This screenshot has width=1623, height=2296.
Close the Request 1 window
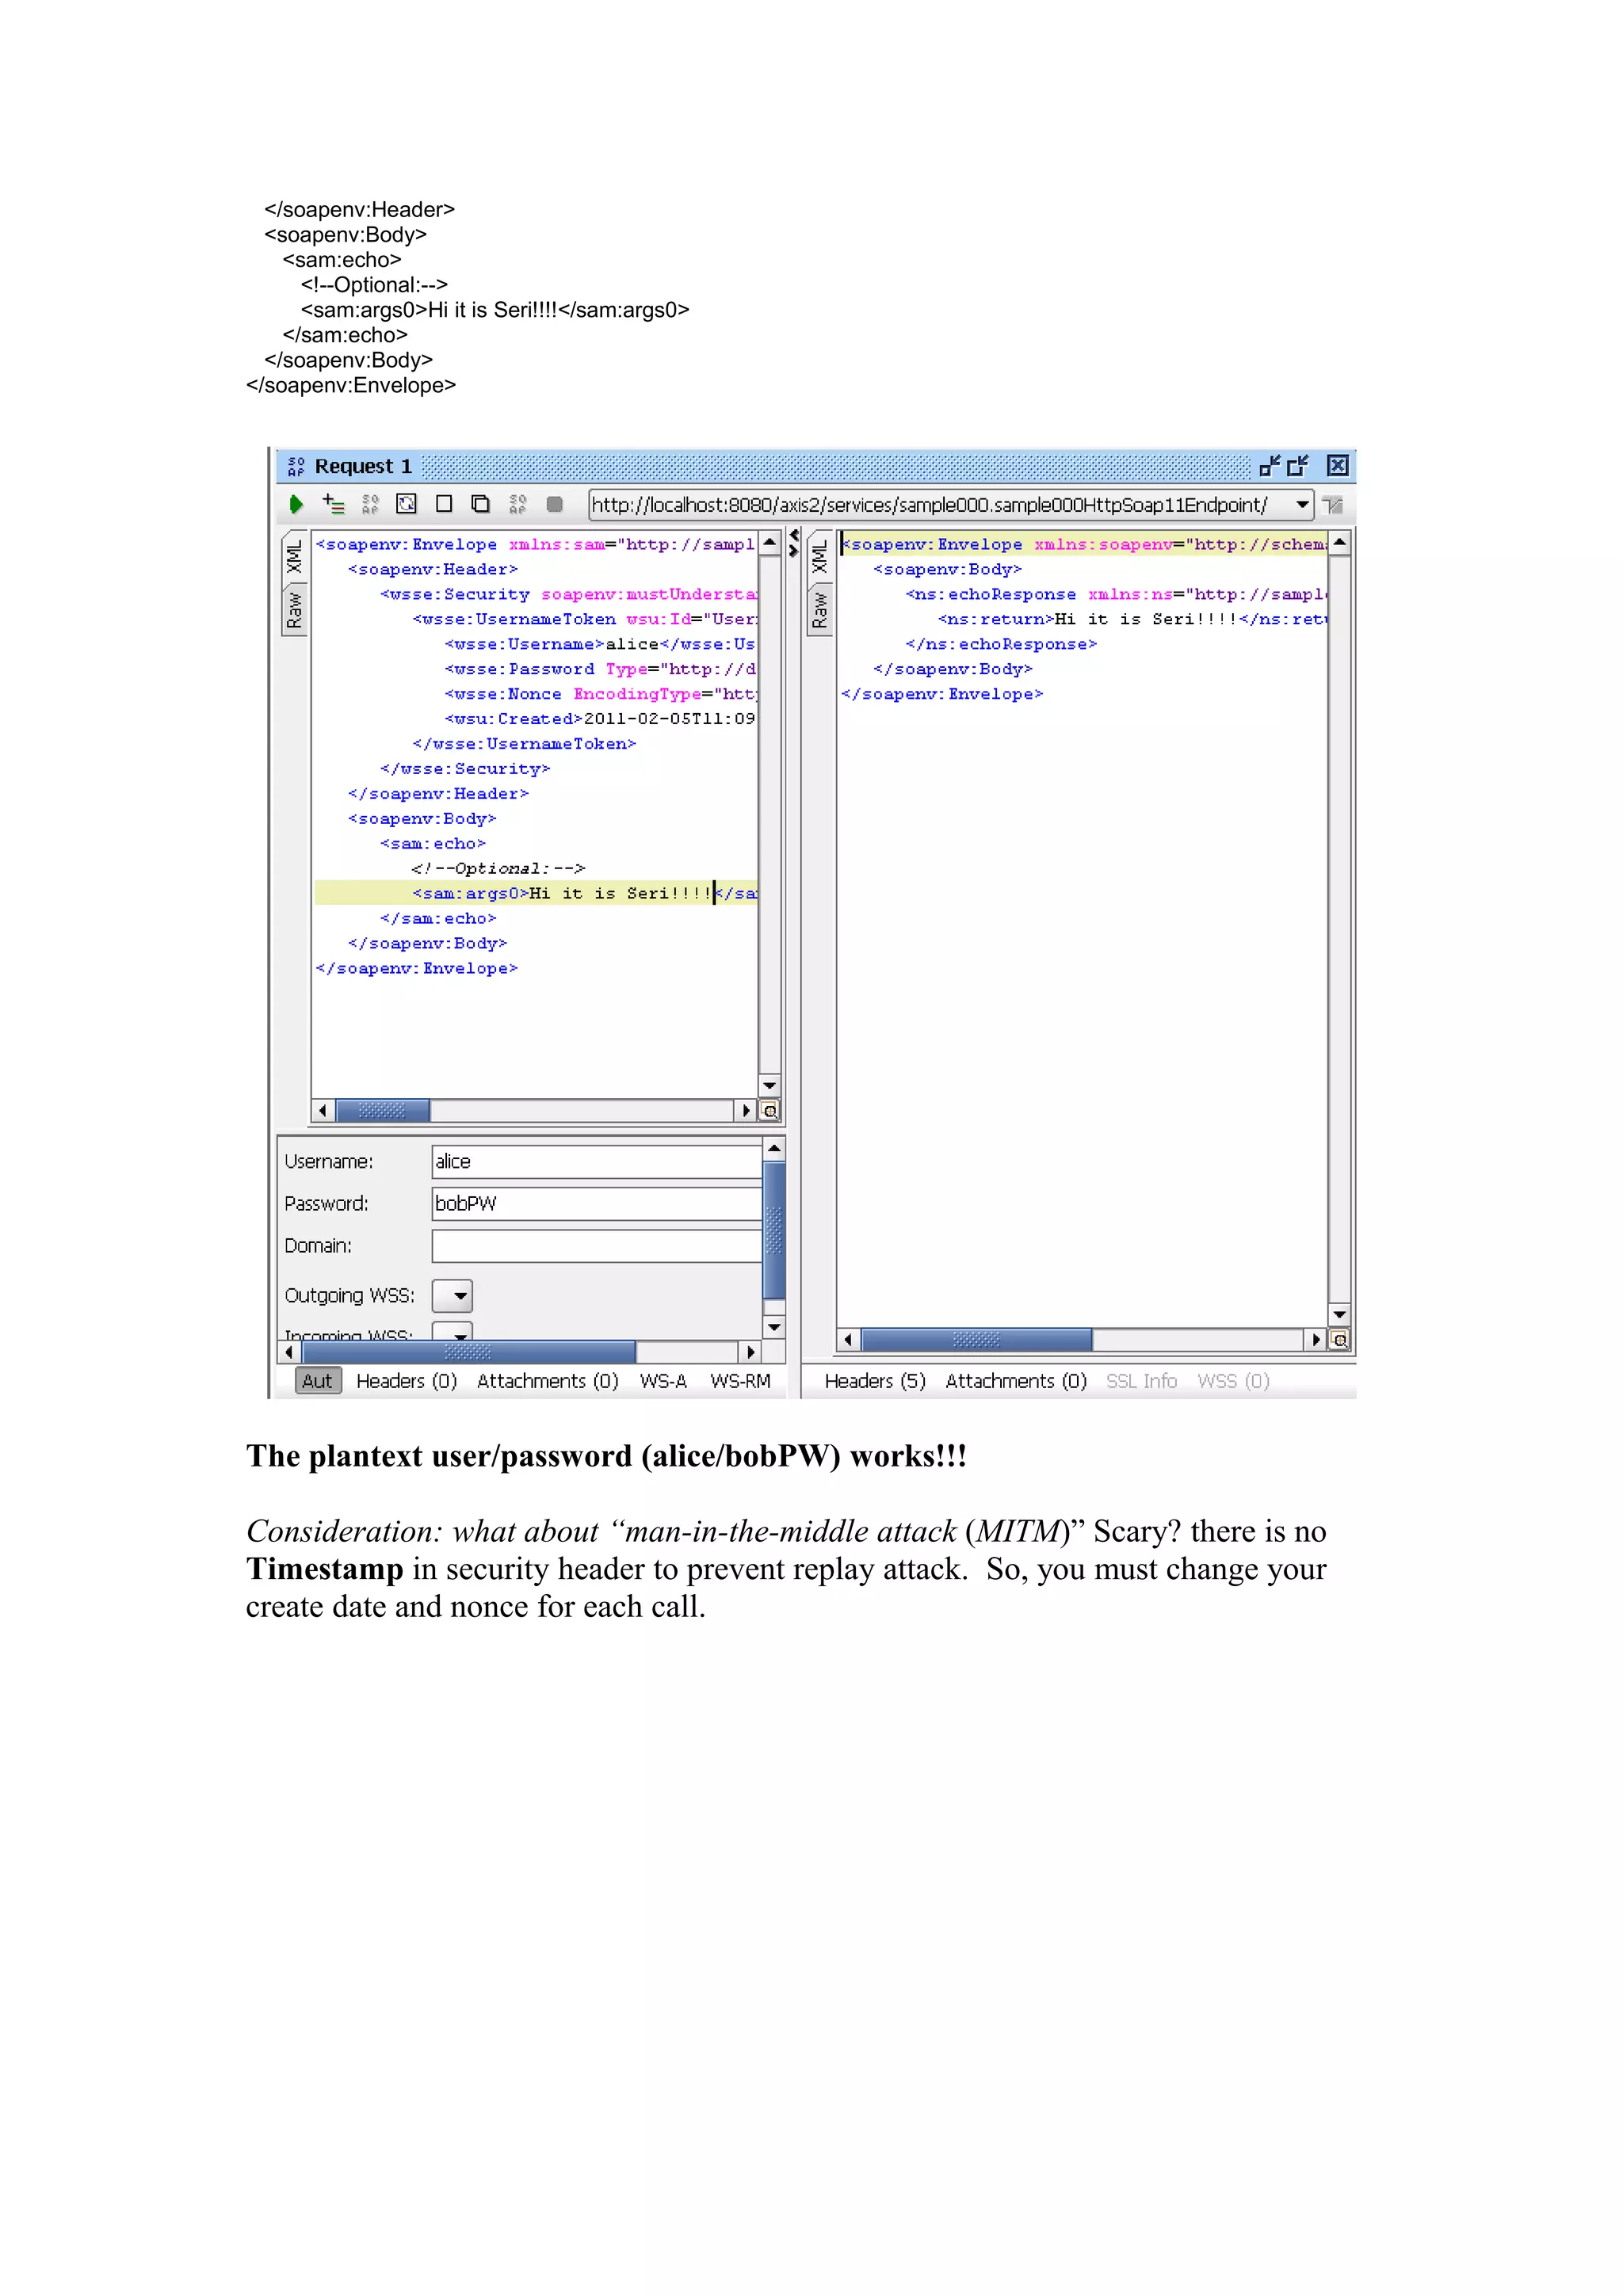[x=1337, y=465]
